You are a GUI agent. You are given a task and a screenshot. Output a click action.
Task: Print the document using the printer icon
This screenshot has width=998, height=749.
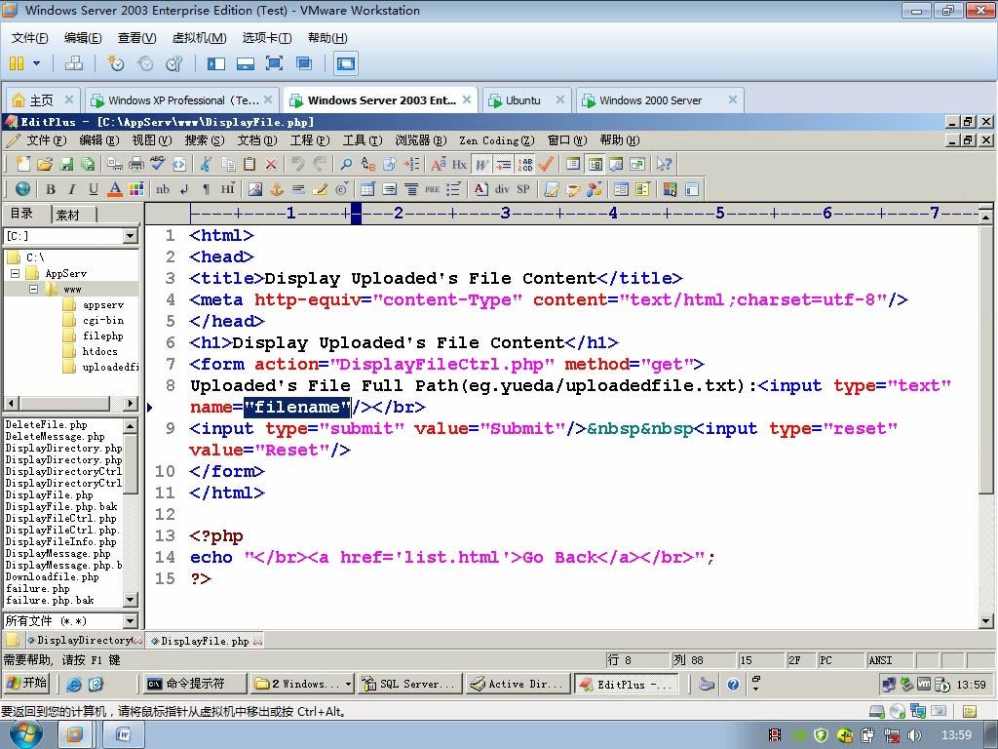(x=136, y=164)
